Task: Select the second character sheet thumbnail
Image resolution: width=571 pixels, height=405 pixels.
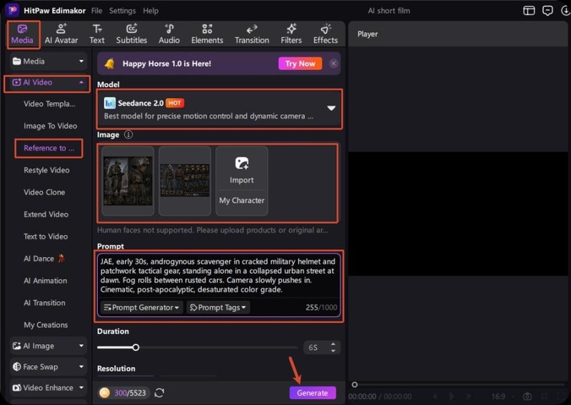Action: coord(185,181)
